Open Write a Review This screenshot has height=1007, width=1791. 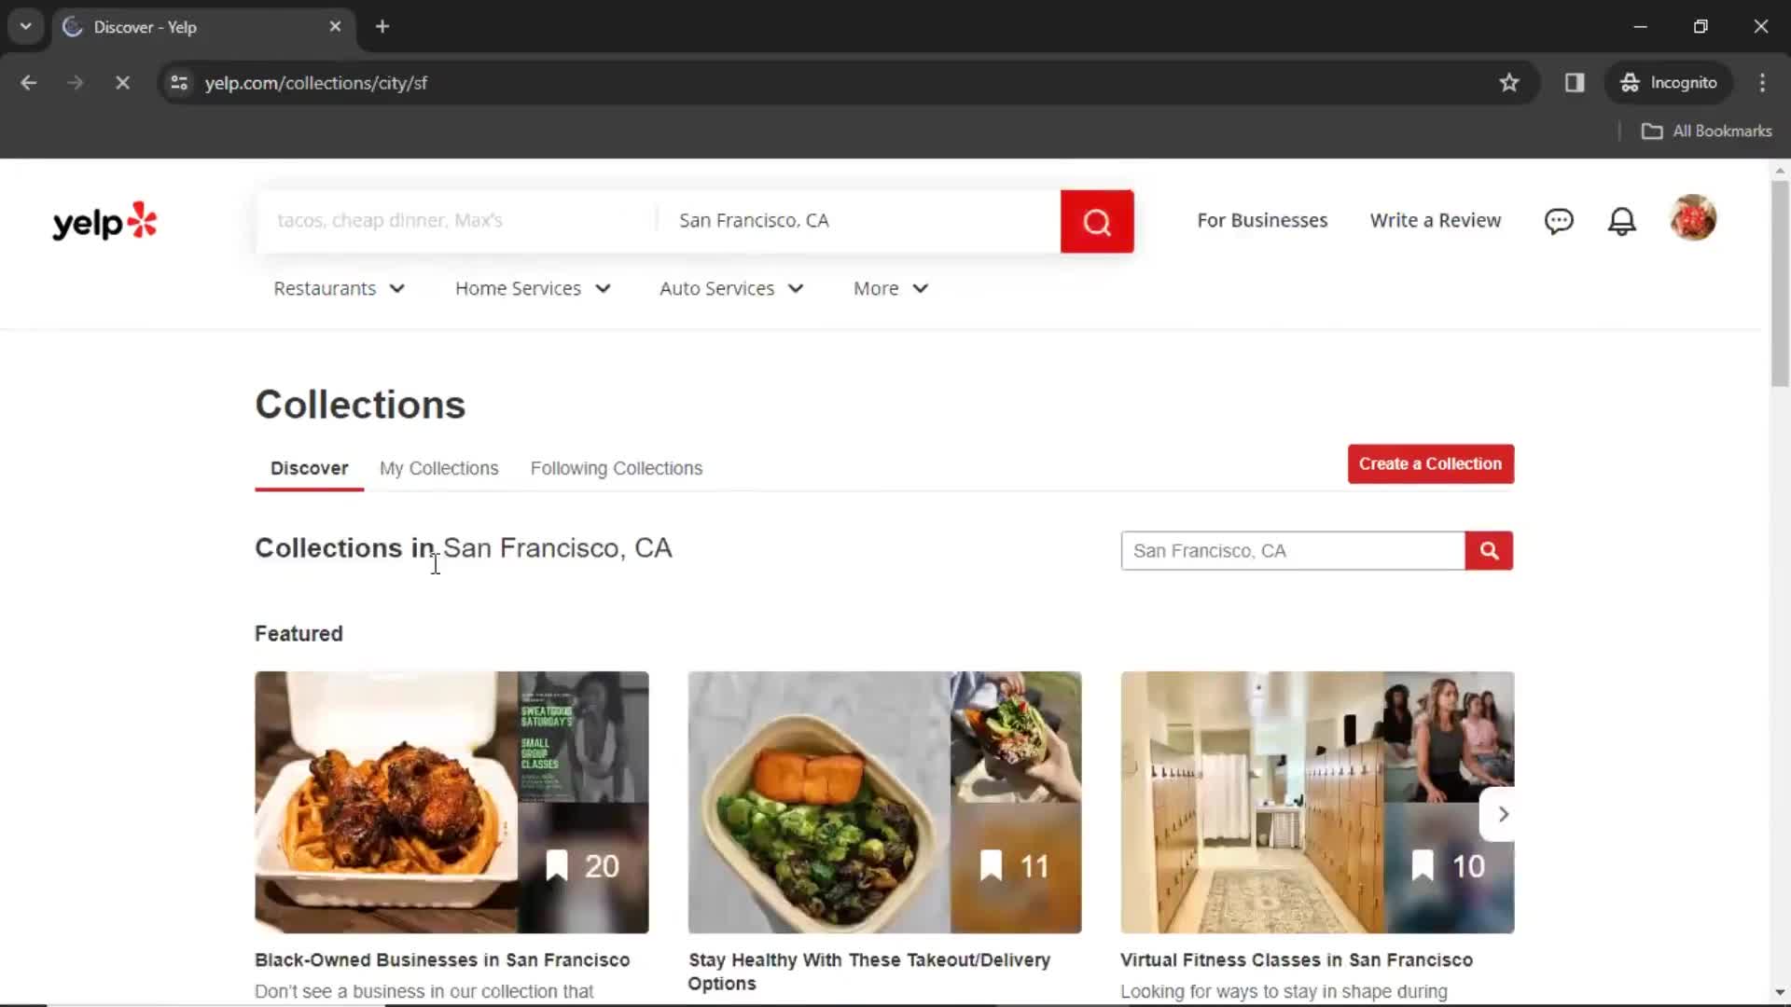click(1435, 220)
